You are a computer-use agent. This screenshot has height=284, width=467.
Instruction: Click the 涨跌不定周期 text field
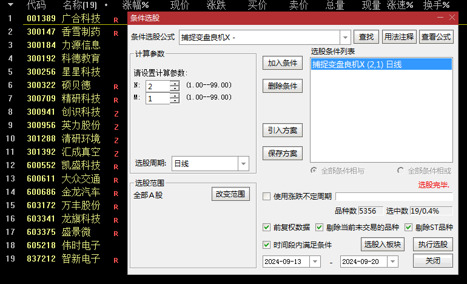click(x=394, y=196)
